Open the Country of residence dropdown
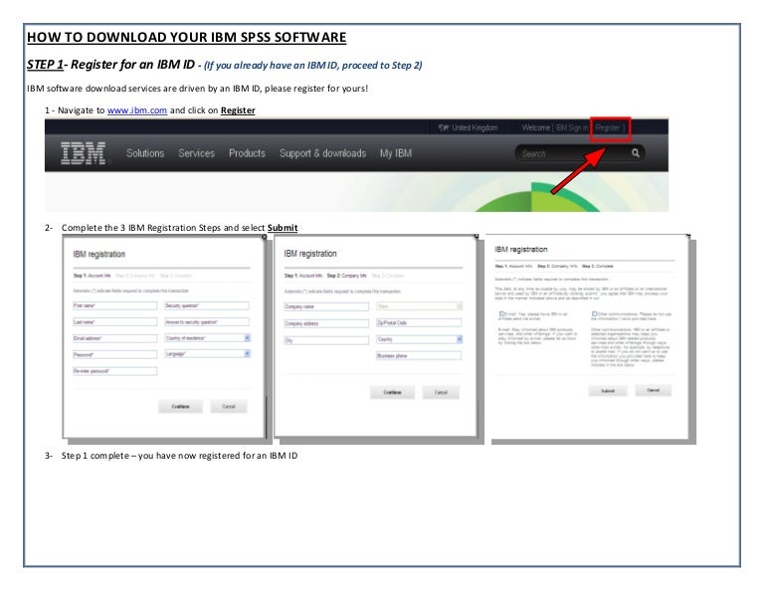The height and width of the screenshot is (591, 764). (x=246, y=337)
